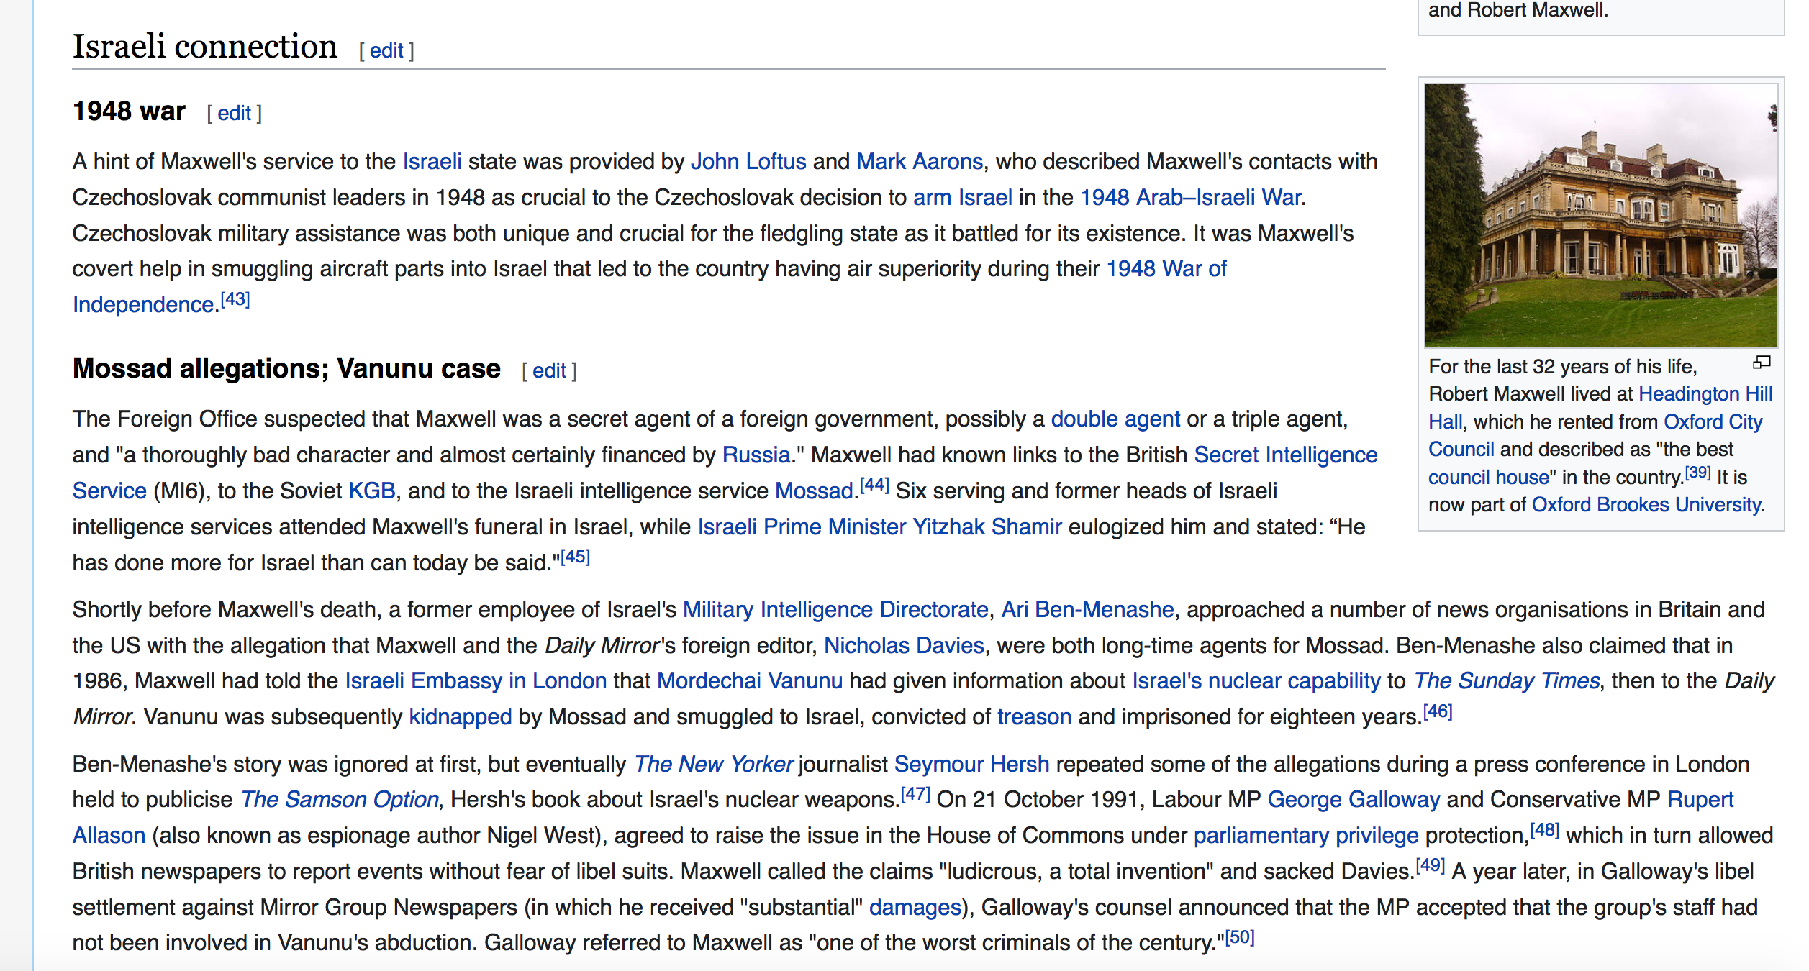Jump to citation 46
The width and height of the screenshot is (1809, 971).
point(1438,711)
